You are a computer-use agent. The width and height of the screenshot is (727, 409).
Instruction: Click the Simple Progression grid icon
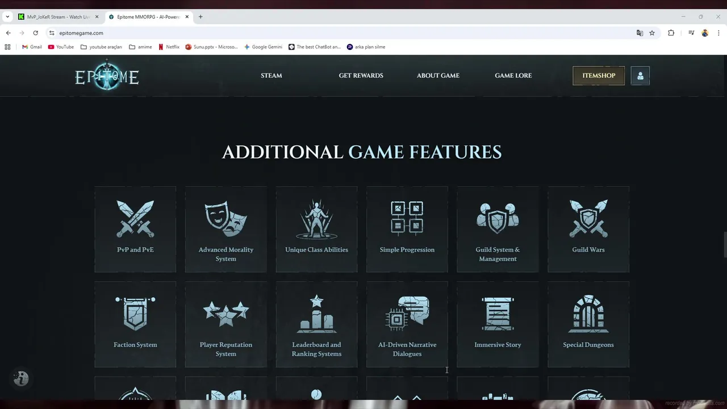pyautogui.click(x=407, y=218)
